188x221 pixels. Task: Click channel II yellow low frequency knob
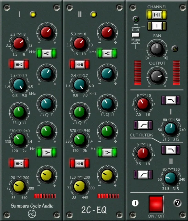click(80, 187)
